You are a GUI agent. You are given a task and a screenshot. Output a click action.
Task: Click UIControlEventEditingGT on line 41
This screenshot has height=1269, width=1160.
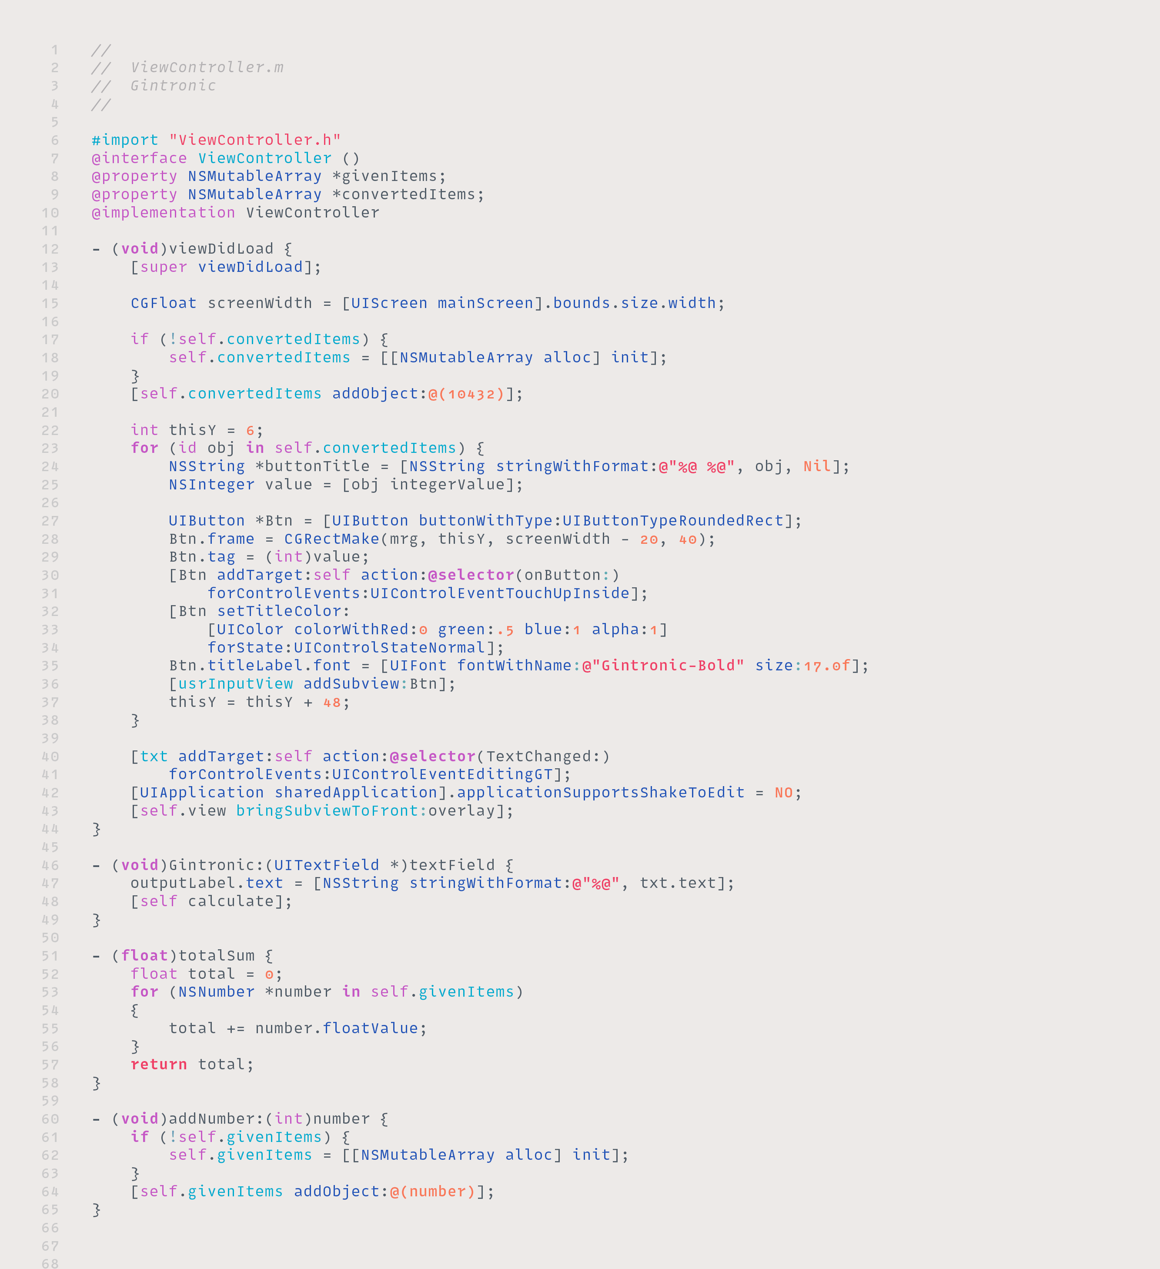click(x=442, y=775)
